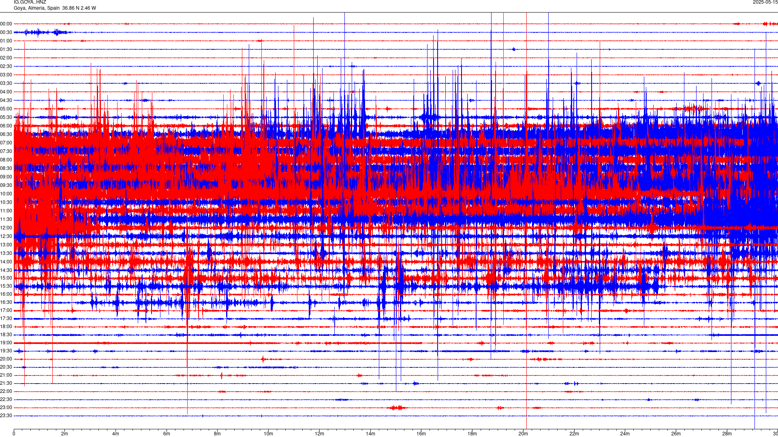
Task: Select the 00:00 time row label
Action: tap(6, 24)
